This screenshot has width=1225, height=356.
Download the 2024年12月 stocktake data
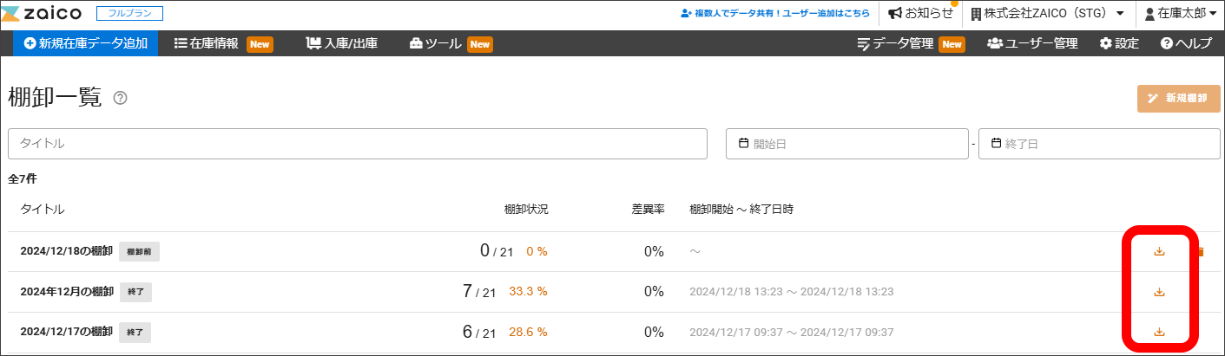click(1159, 292)
